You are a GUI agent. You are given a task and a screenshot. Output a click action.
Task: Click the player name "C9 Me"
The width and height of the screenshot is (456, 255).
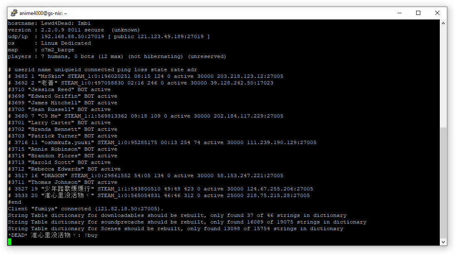pos(49,116)
